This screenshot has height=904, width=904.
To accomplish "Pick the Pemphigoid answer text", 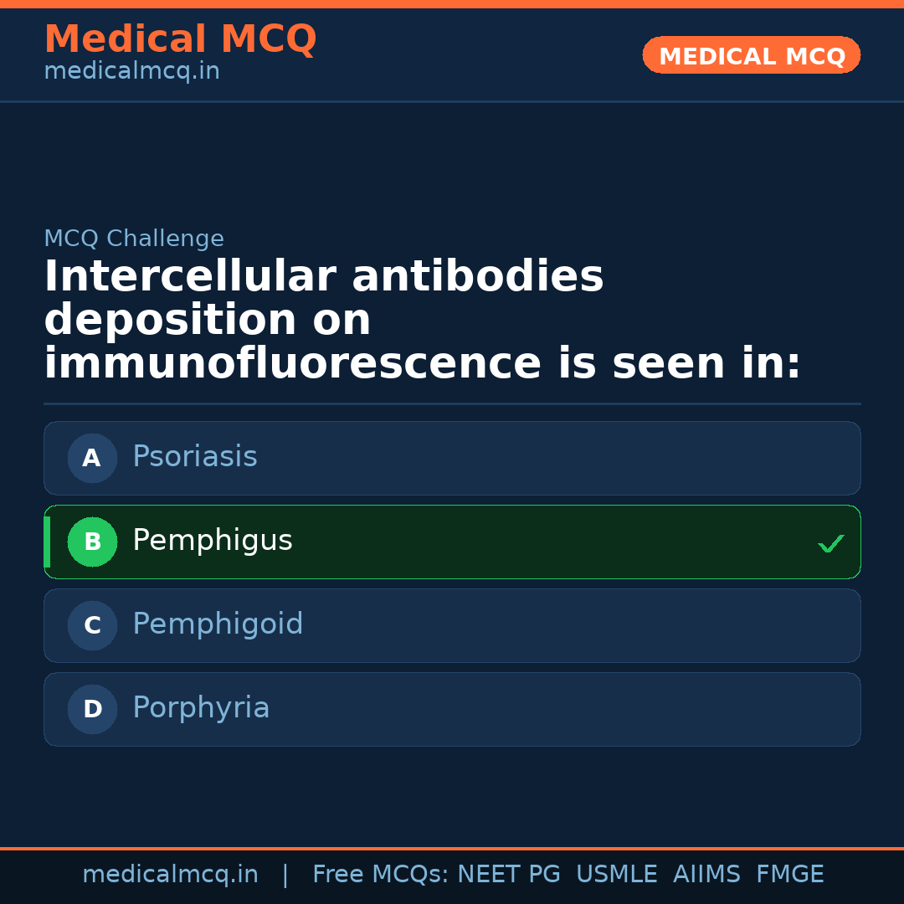I will [x=218, y=624].
